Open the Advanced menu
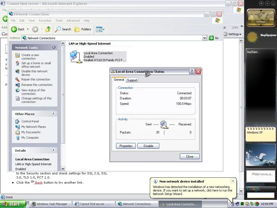Image resolution: width=277 pixels, height=208 pixels. coord(73,21)
